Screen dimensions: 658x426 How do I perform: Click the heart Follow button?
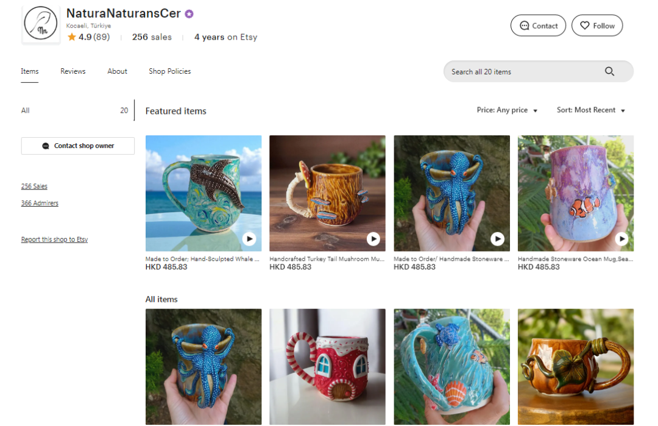click(x=597, y=26)
